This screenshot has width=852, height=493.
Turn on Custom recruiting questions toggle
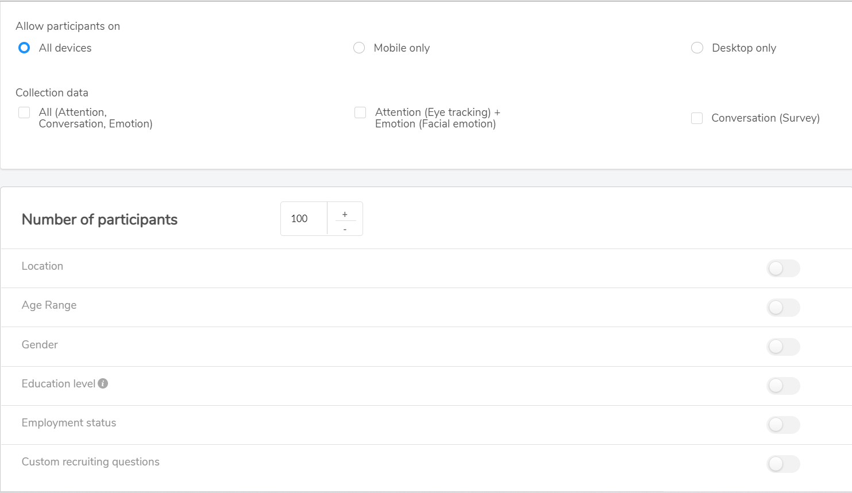coord(783,464)
